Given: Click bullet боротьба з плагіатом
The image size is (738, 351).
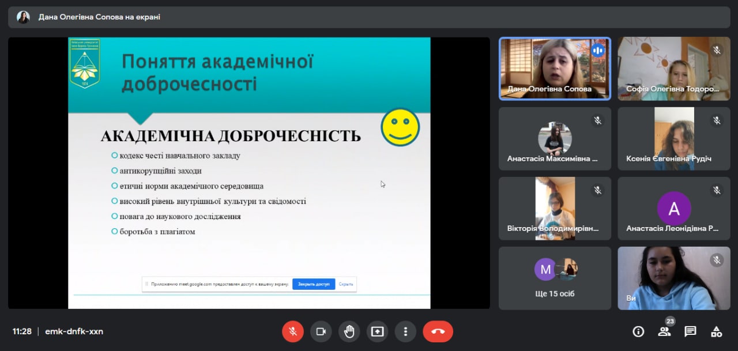Looking at the screenshot, I should [x=157, y=232].
